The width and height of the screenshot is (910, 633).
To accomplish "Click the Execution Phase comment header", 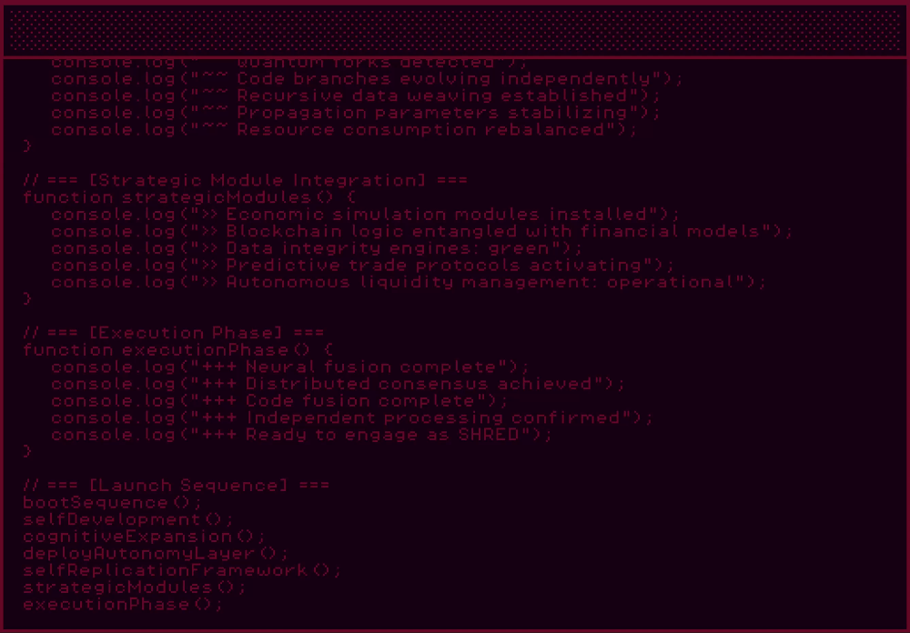I will (173, 333).
